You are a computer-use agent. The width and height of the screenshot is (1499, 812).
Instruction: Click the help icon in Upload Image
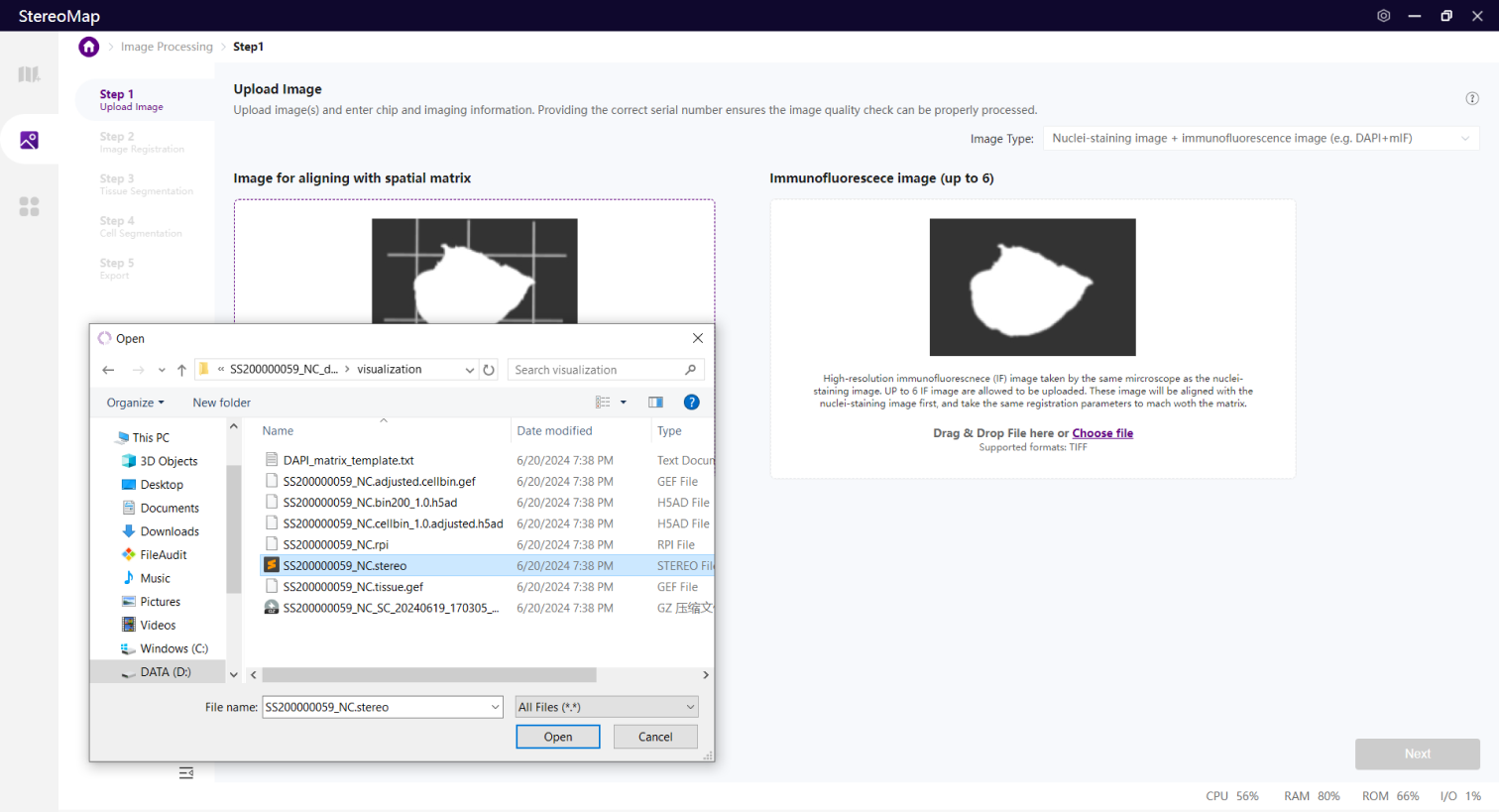coord(1472,98)
